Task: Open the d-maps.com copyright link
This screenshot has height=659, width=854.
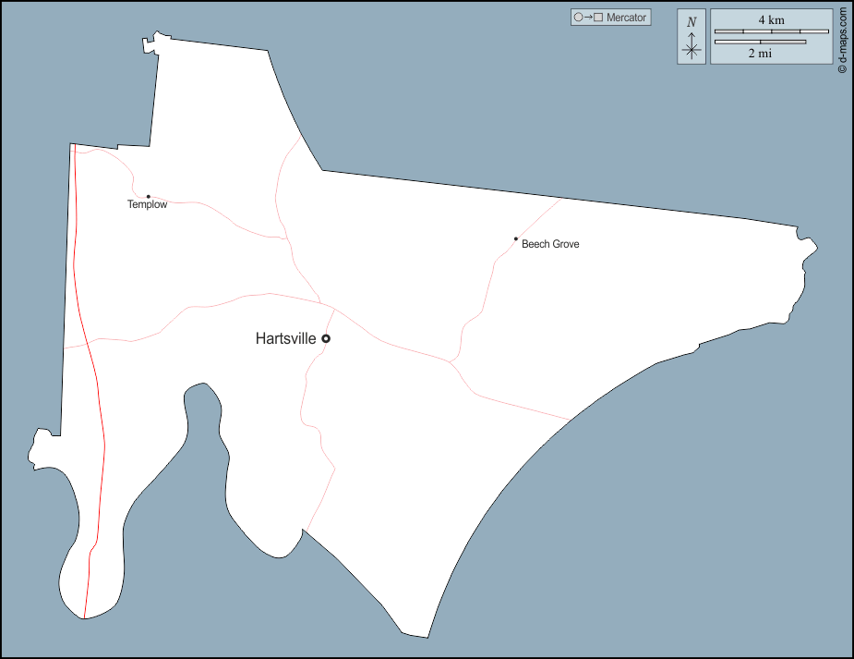Action: coord(842,35)
